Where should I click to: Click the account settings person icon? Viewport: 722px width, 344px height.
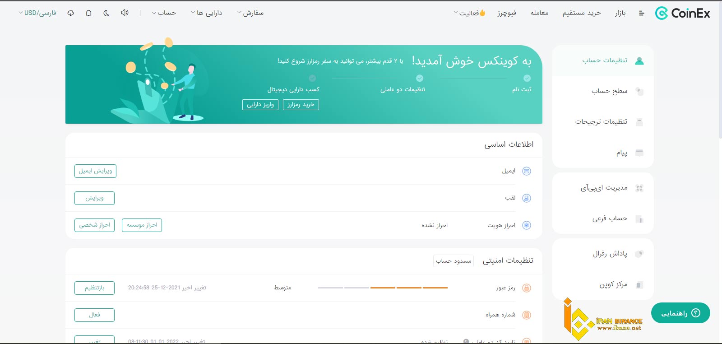click(639, 60)
